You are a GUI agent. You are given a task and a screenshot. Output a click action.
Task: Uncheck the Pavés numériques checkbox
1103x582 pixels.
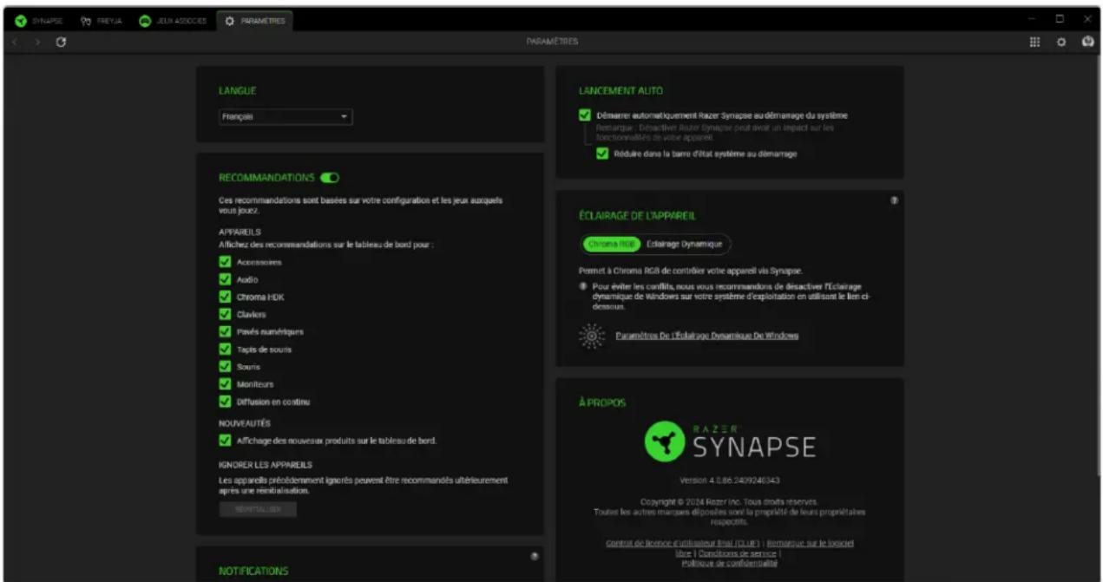click(x=225, y=331)
